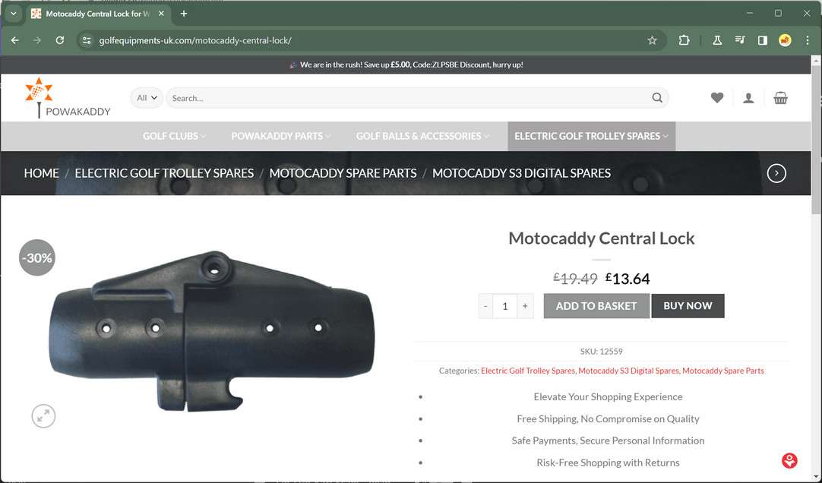Viewport: 822px width, 483px height.
Task: Open the media controls icon
Action: (740, 40)
